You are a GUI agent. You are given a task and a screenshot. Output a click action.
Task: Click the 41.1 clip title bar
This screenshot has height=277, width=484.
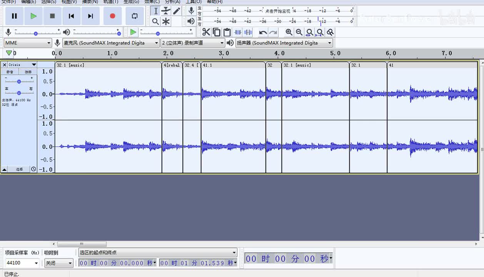(233, 65)
